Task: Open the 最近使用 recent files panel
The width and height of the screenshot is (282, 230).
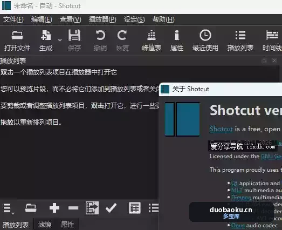Action: [x=205, y=40]
